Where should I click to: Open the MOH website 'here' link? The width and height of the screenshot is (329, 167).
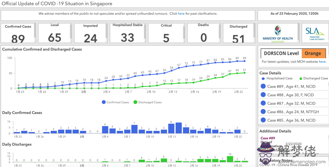click(x=322, y=61)
